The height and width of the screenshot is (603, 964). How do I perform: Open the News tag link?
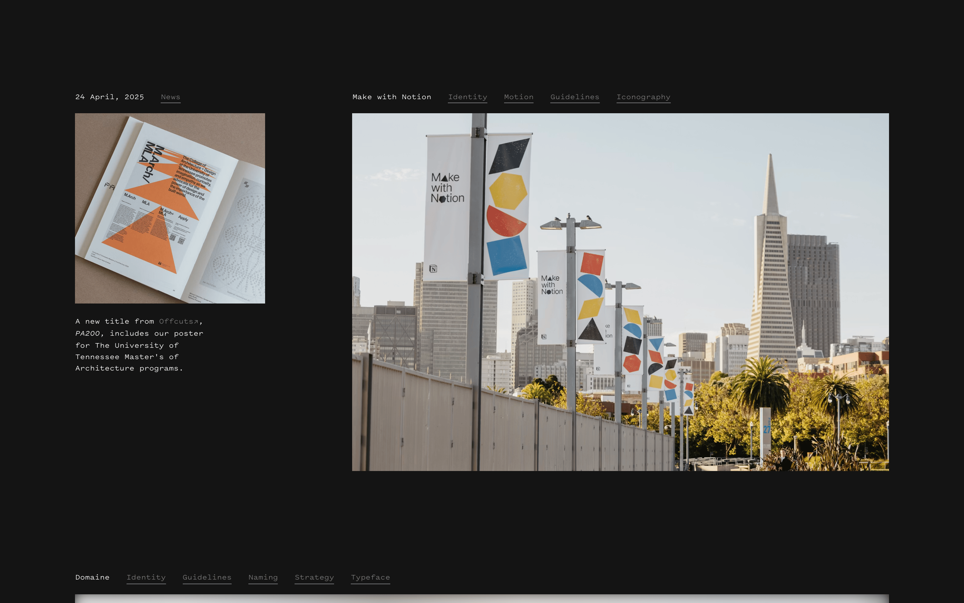(170, 97)
